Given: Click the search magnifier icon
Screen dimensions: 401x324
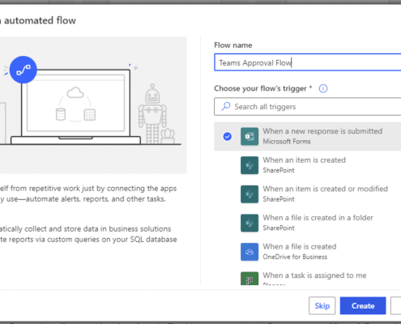Looking at the screenshot, I should point(226,106).
